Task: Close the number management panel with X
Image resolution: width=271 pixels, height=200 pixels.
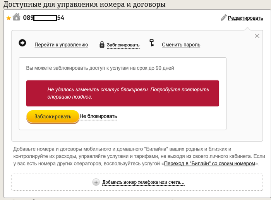Action: (257, 36)
